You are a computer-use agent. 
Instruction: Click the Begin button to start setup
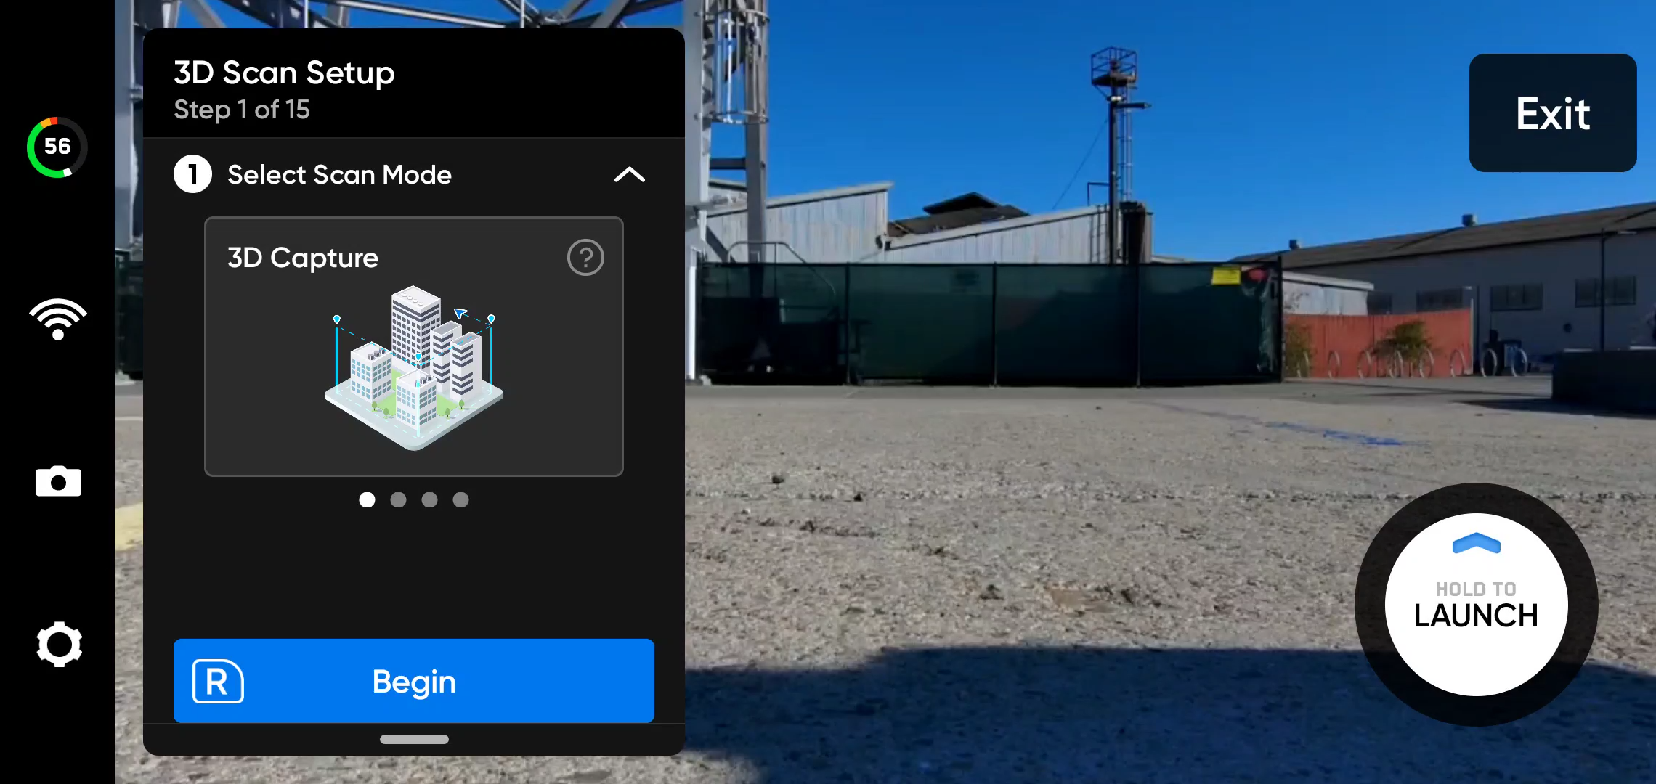414,681
